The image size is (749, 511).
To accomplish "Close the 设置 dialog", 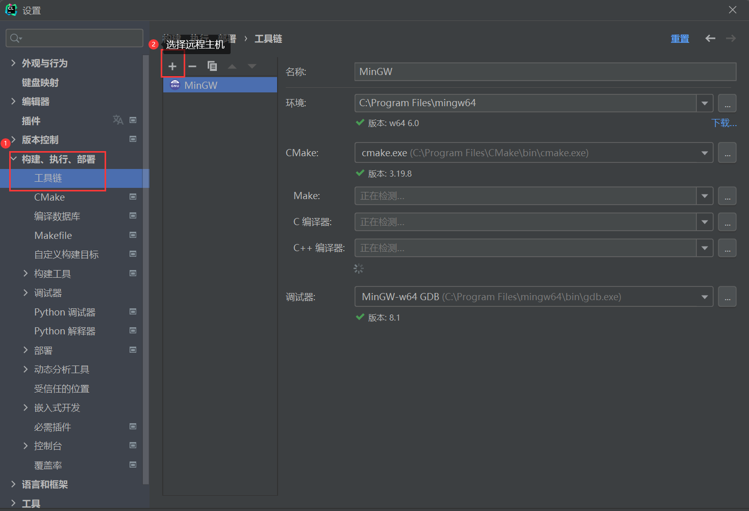I will pos(733,10).
